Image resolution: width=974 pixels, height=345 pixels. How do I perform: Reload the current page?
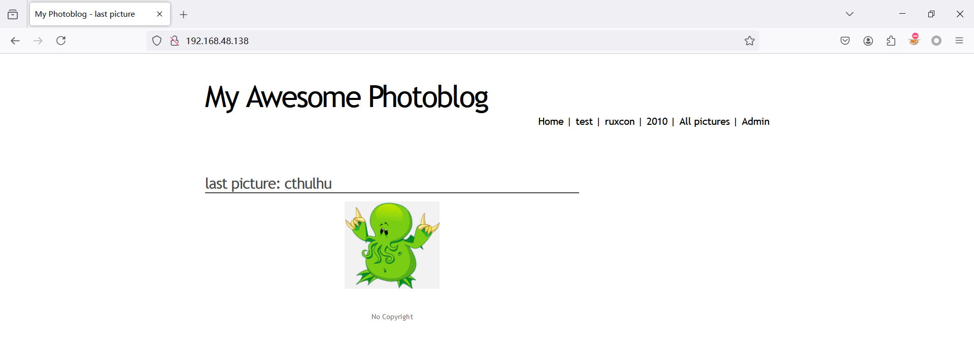point(61,41)
